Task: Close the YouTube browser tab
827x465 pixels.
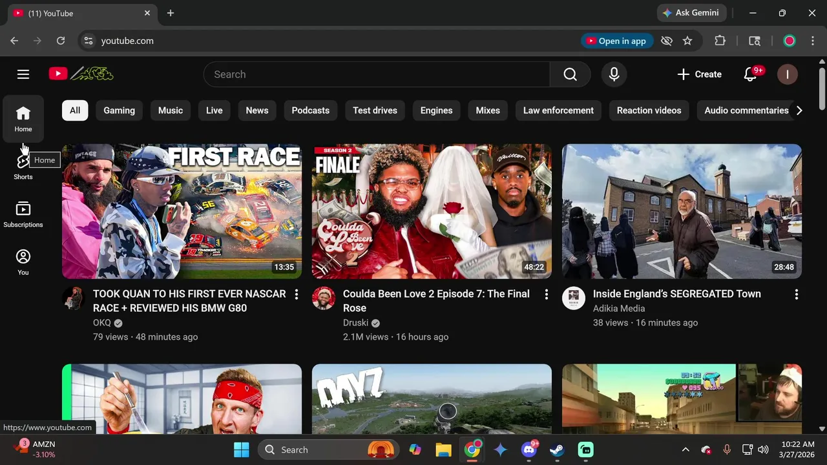Action: (147, 13)
